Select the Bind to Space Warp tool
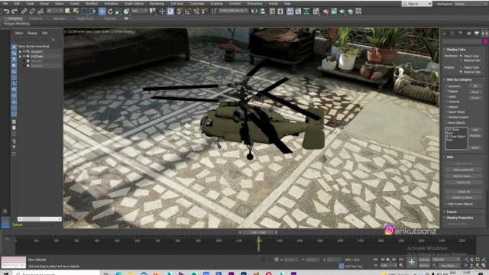 (40, 11)
